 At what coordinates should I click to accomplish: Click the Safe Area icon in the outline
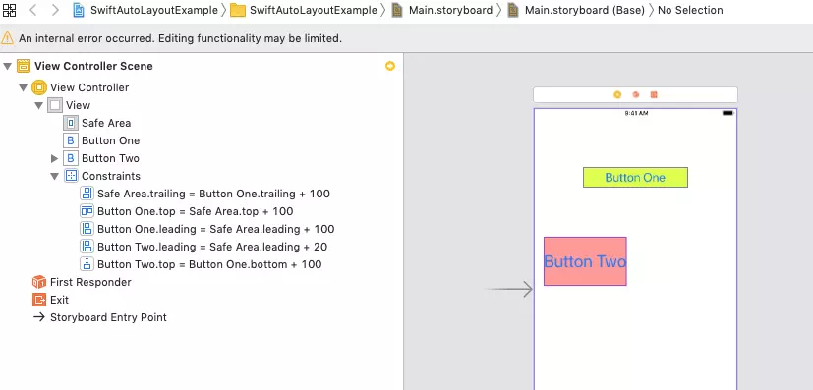[x=71, y=123]
